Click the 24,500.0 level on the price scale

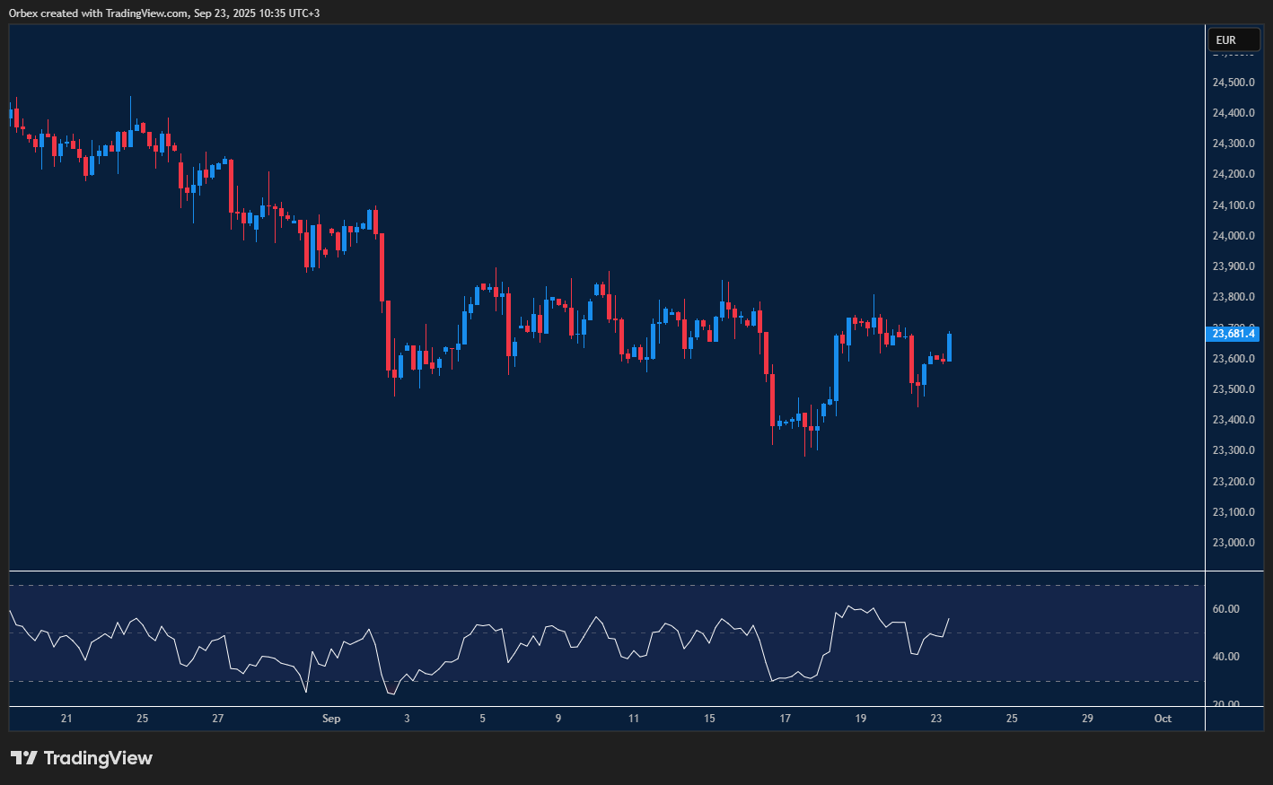[1233, 83]
